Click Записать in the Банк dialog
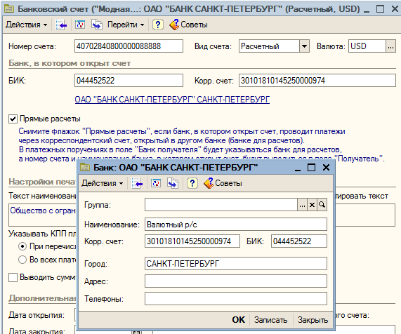Screen dimensions: 401x334 pos(270,320)
